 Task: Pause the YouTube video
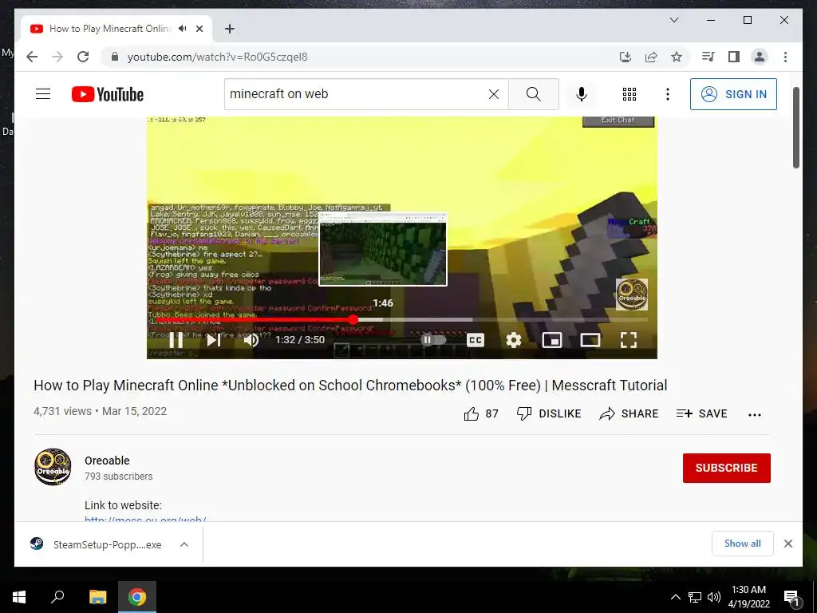176,340
